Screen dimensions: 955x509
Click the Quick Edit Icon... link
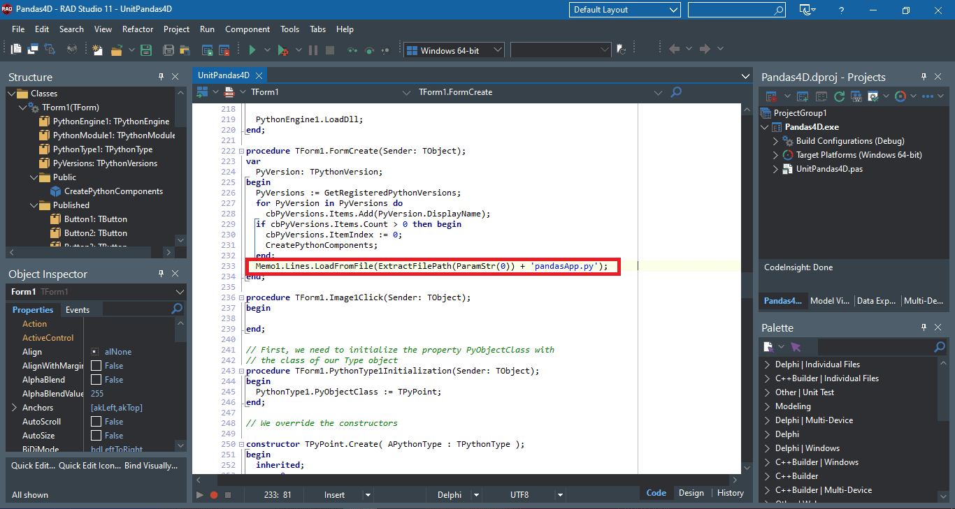click(90, 466)
